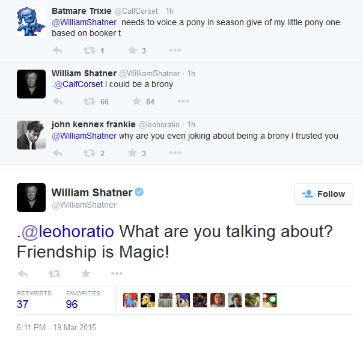Viewport: 363px width, 347px height.
Task: Expand more options on the main tweet
Action: 117,273
